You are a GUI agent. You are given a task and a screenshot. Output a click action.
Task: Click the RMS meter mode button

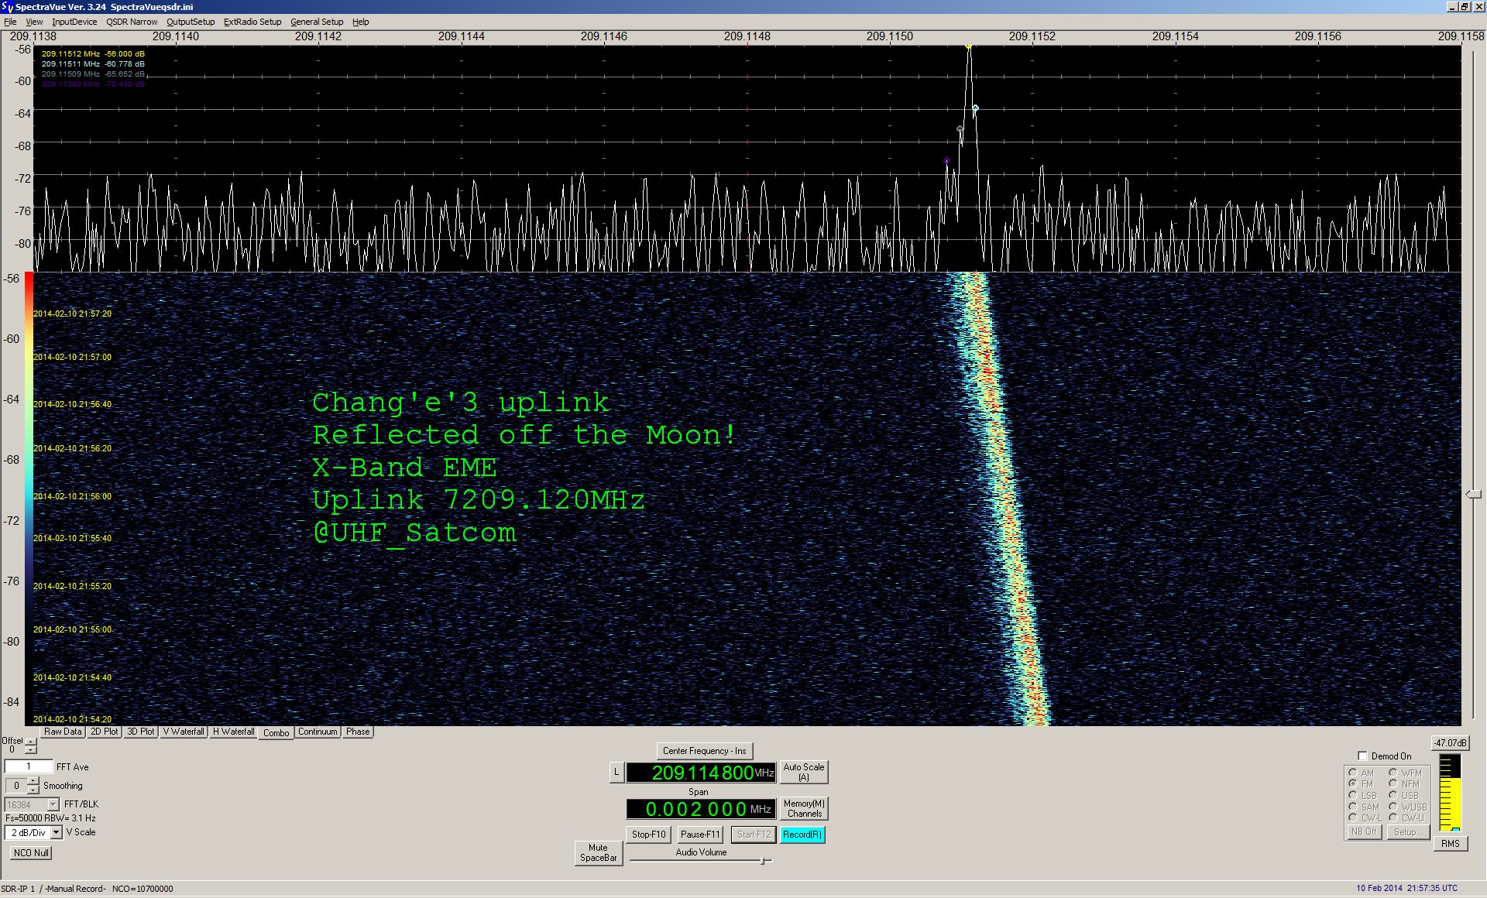pos(1450,844)
